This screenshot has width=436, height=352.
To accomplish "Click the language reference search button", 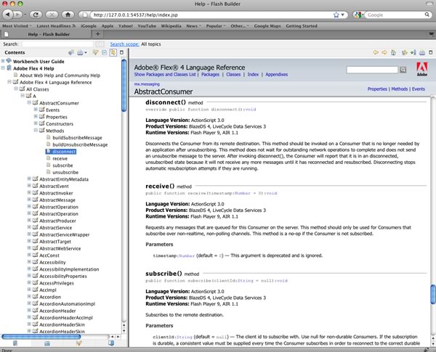I will 403,70.
